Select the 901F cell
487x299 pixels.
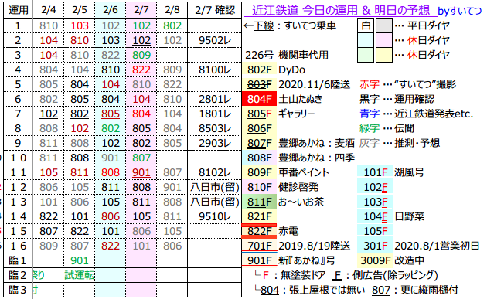click(259, 261)
